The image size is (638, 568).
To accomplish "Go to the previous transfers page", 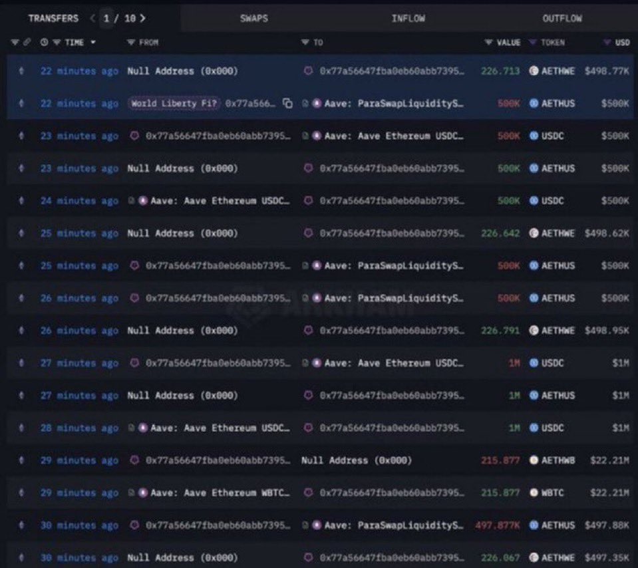I will point(92,19).
